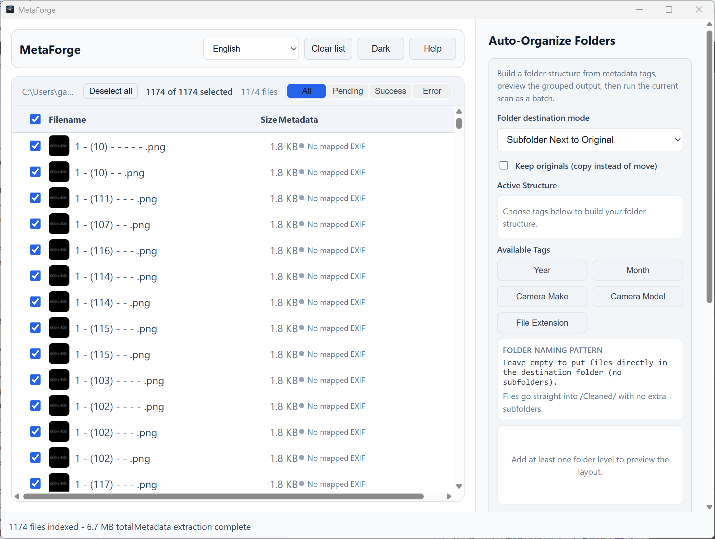Uncheck the file 1 - (107) checkbox
715x539 pixels.
coord(35,224)
